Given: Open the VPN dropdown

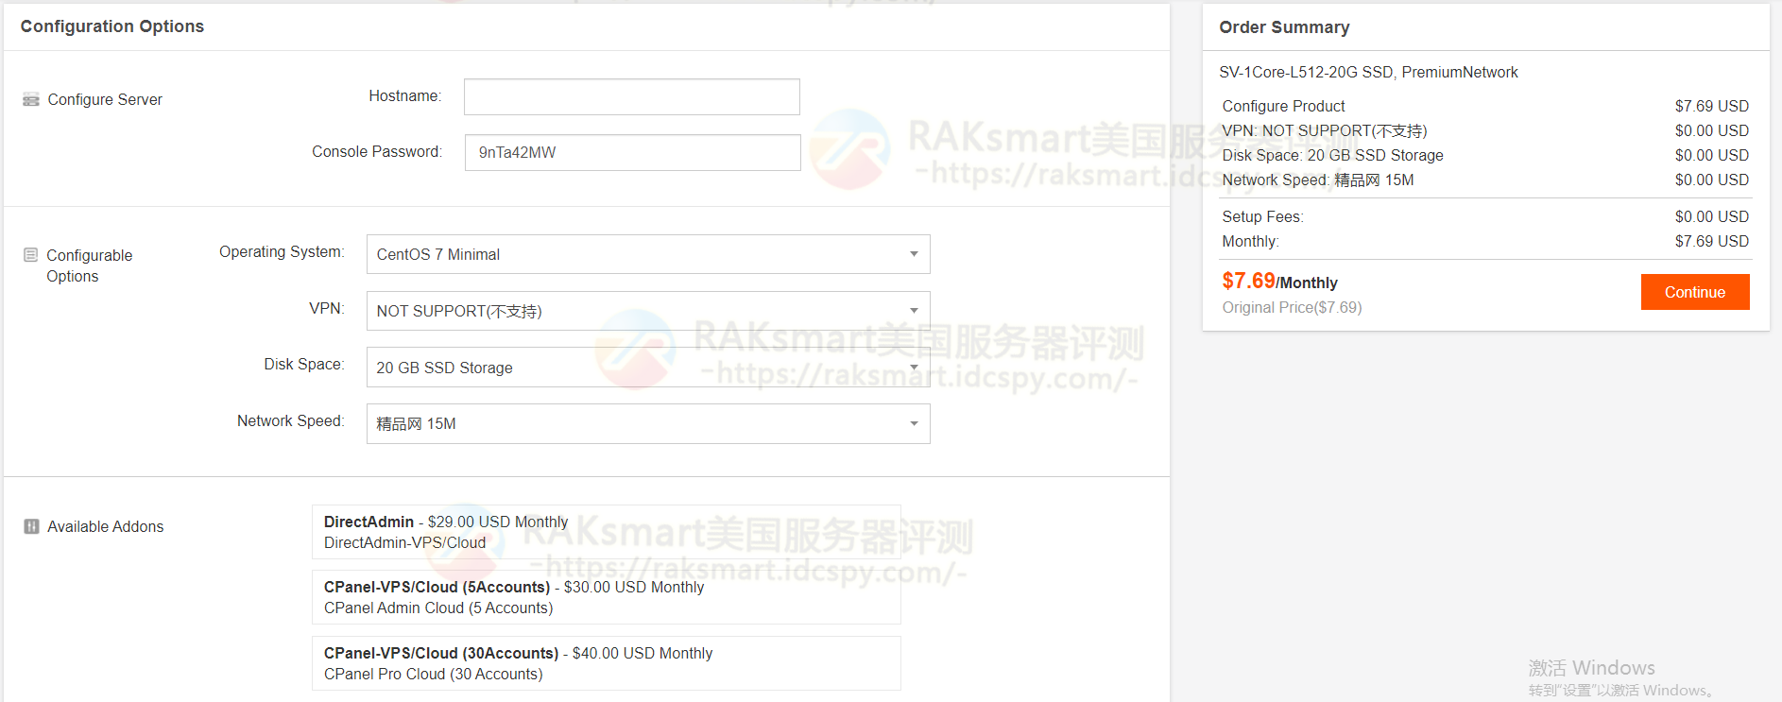Looking at the screenshot, I should [648, 311].
